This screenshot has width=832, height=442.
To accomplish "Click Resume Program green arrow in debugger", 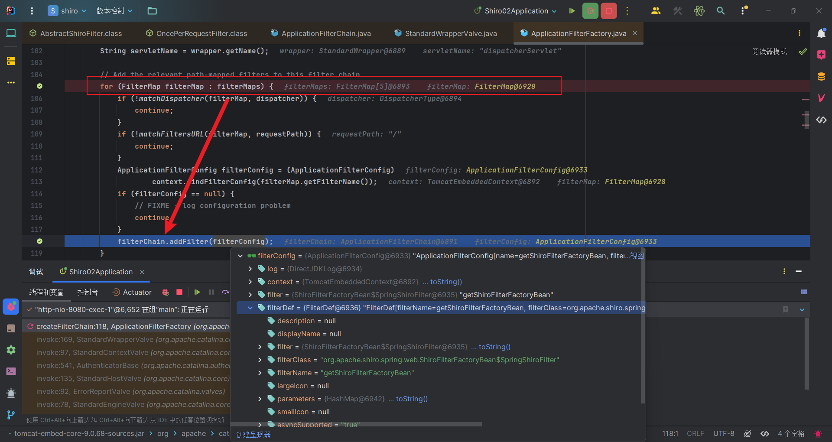I will (x=197, y=292).
